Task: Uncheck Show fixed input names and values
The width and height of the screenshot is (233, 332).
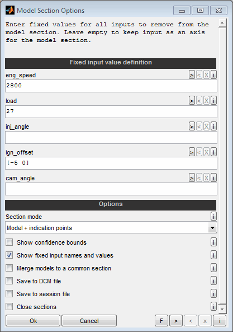Action: 9,255
